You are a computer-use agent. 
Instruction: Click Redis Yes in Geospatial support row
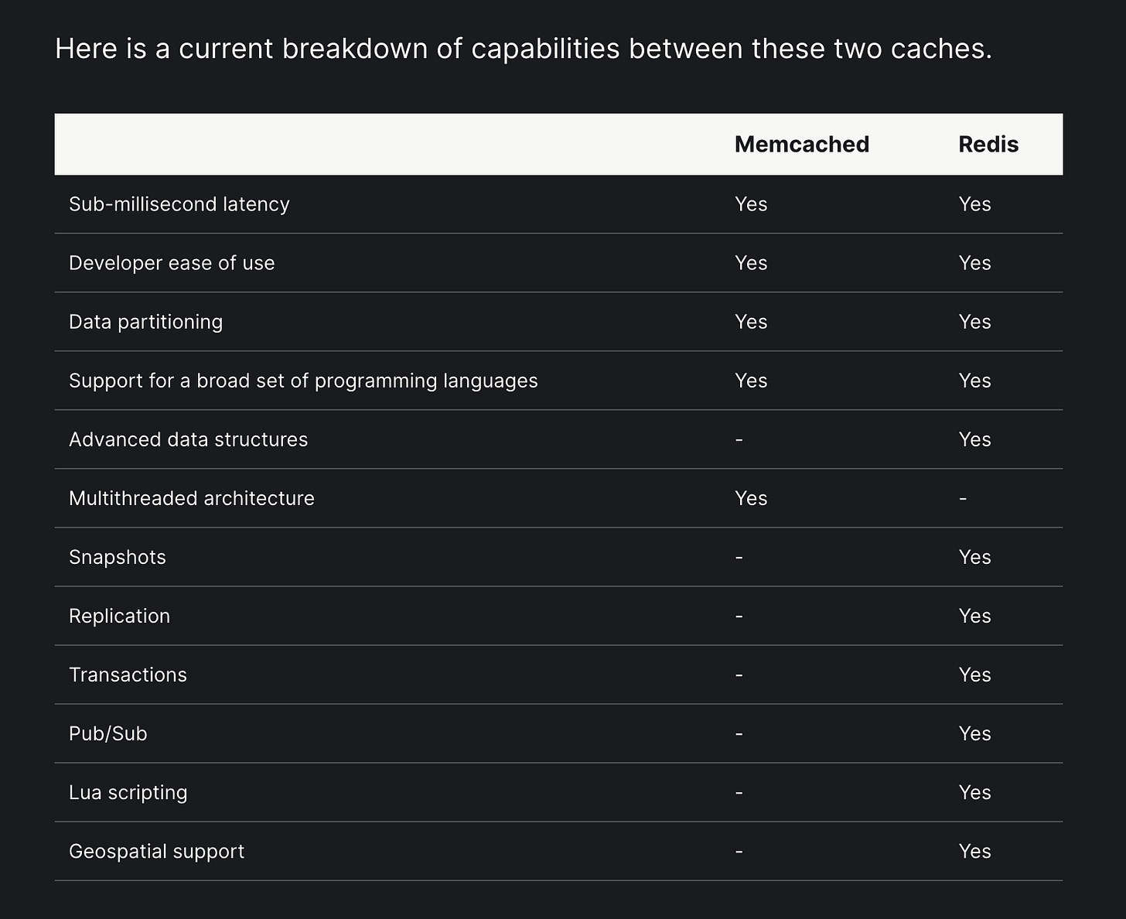tap(974, 851)
